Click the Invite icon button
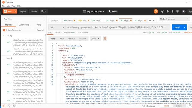Image resolution: width=192 pixels, height=108 pixels. pyautogui.click(x=113, y=11)
